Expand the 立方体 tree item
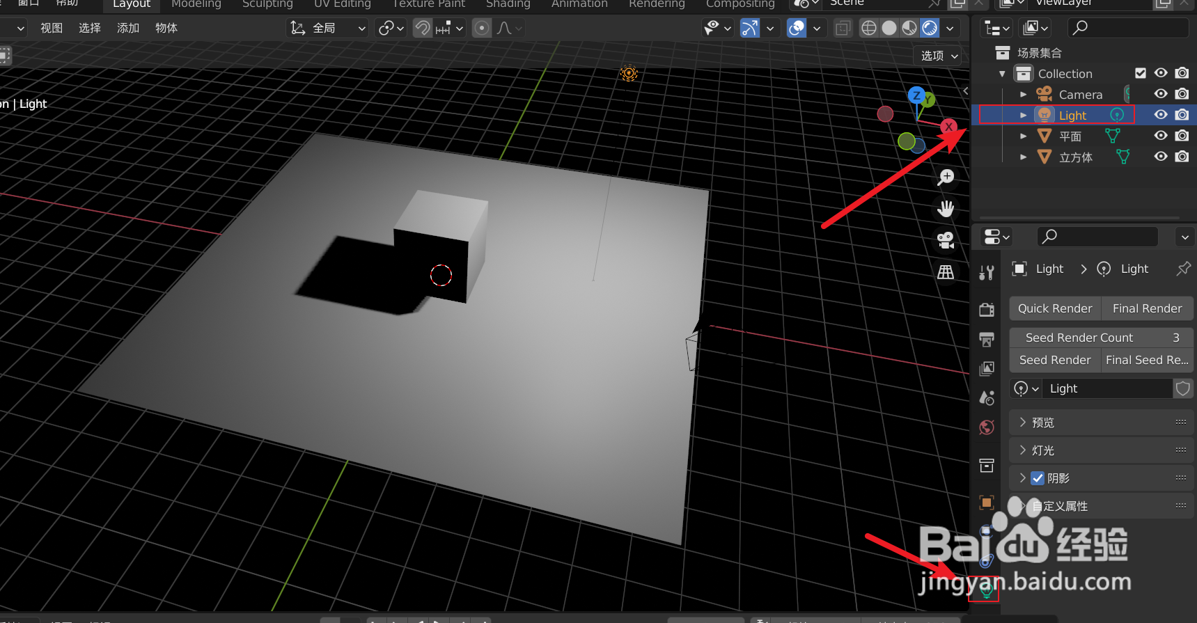This screenshot has height=623, width=1197. click(1023, 157)
